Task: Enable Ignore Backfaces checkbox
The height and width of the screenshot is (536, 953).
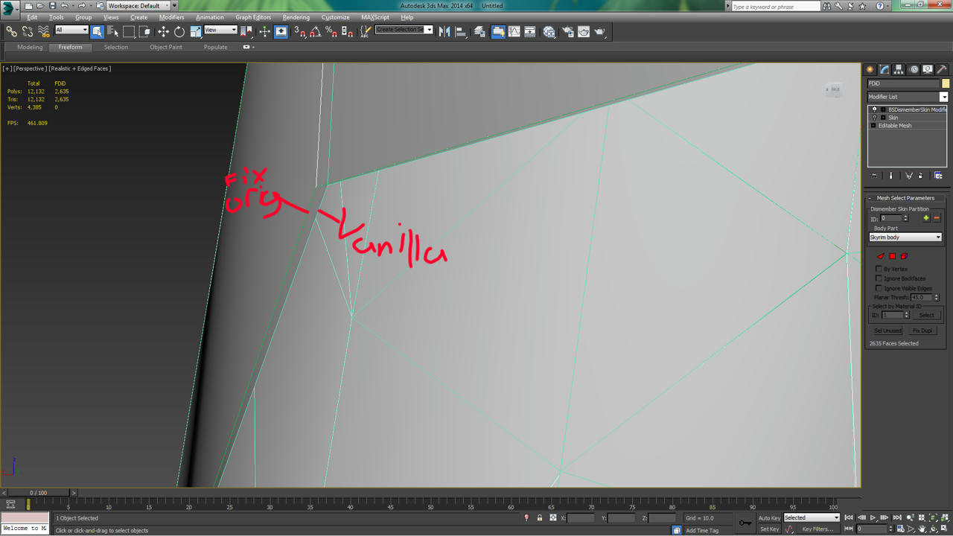Action: (x=879, y=278)
